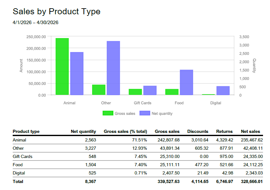Click the green Gift Cards gross sales bar

tap(135, 92)
